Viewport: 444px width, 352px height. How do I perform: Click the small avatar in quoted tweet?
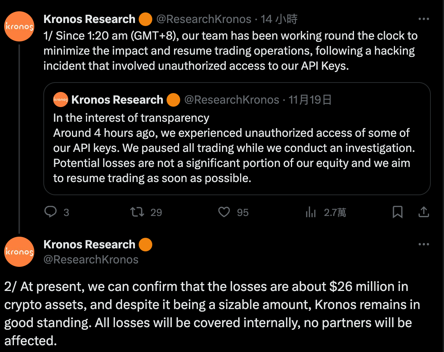(61, 100)
